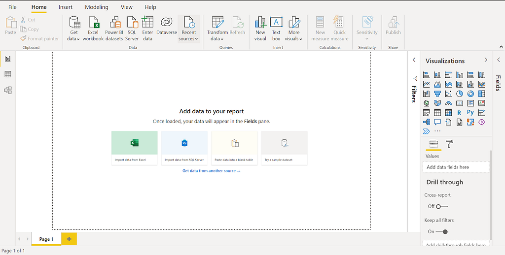This screenshot has height=255, width=505.
Task: Select the Card (123) visual
Action: 459,103
